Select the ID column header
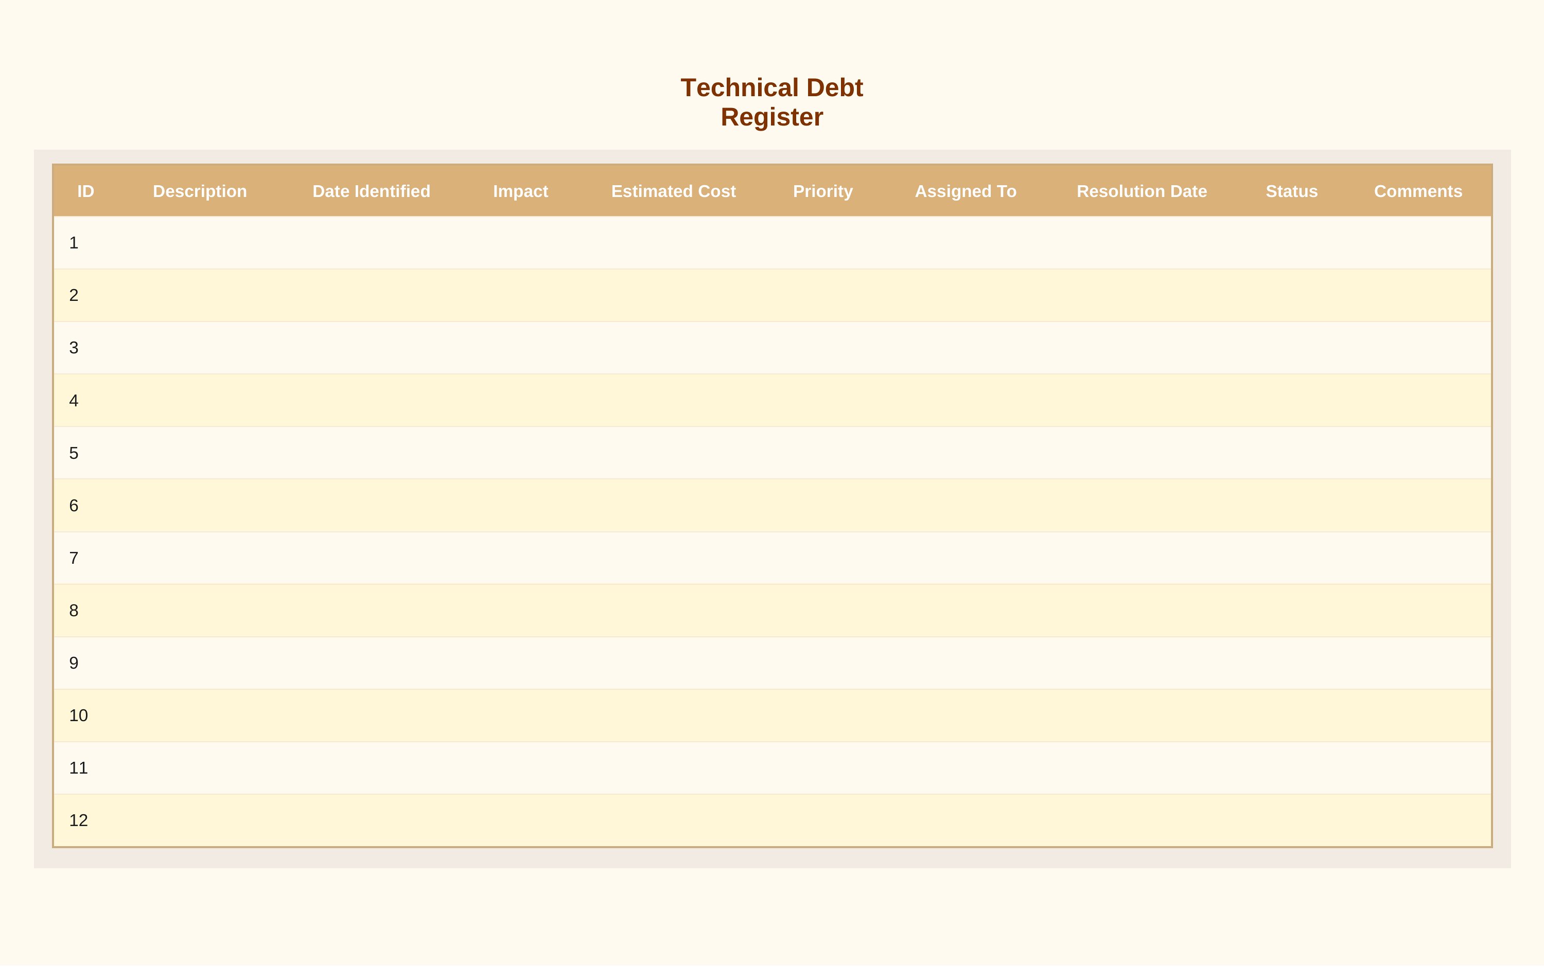The width and height of the screenshot is (1544, 967). pyautogui.click(x=86, y=191)
